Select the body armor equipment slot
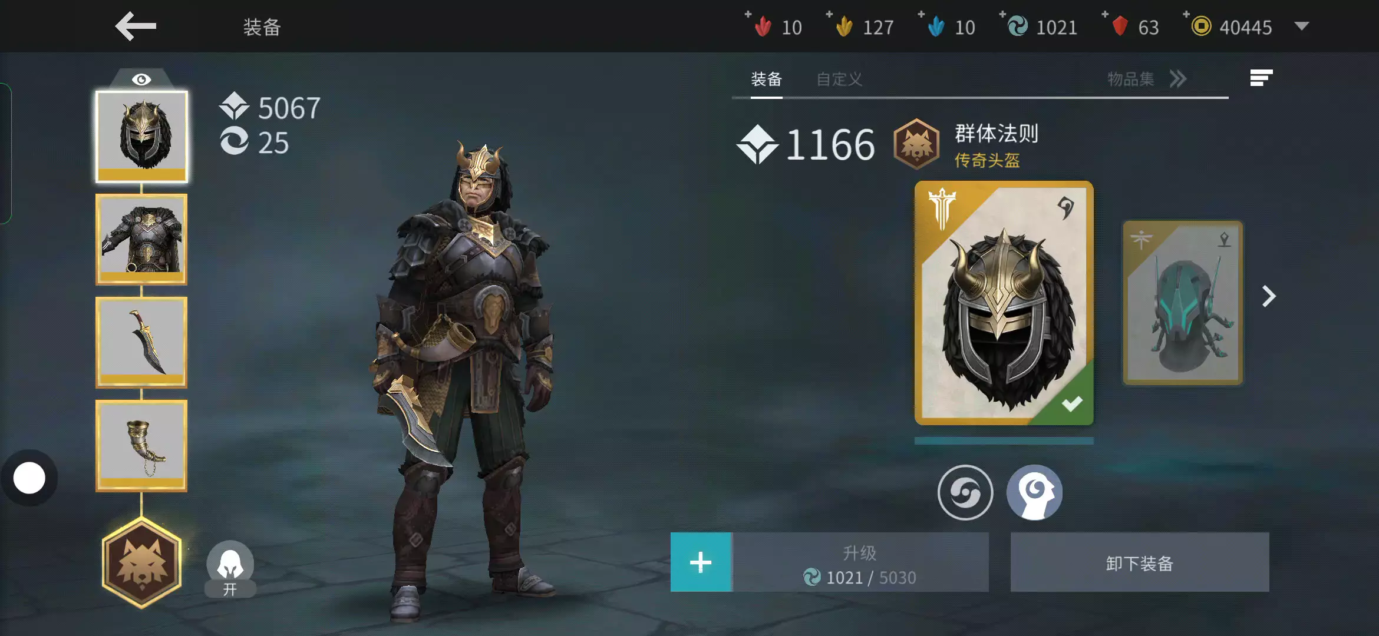The width and height of the screenshot is (1379, 636). click(141, 239)
